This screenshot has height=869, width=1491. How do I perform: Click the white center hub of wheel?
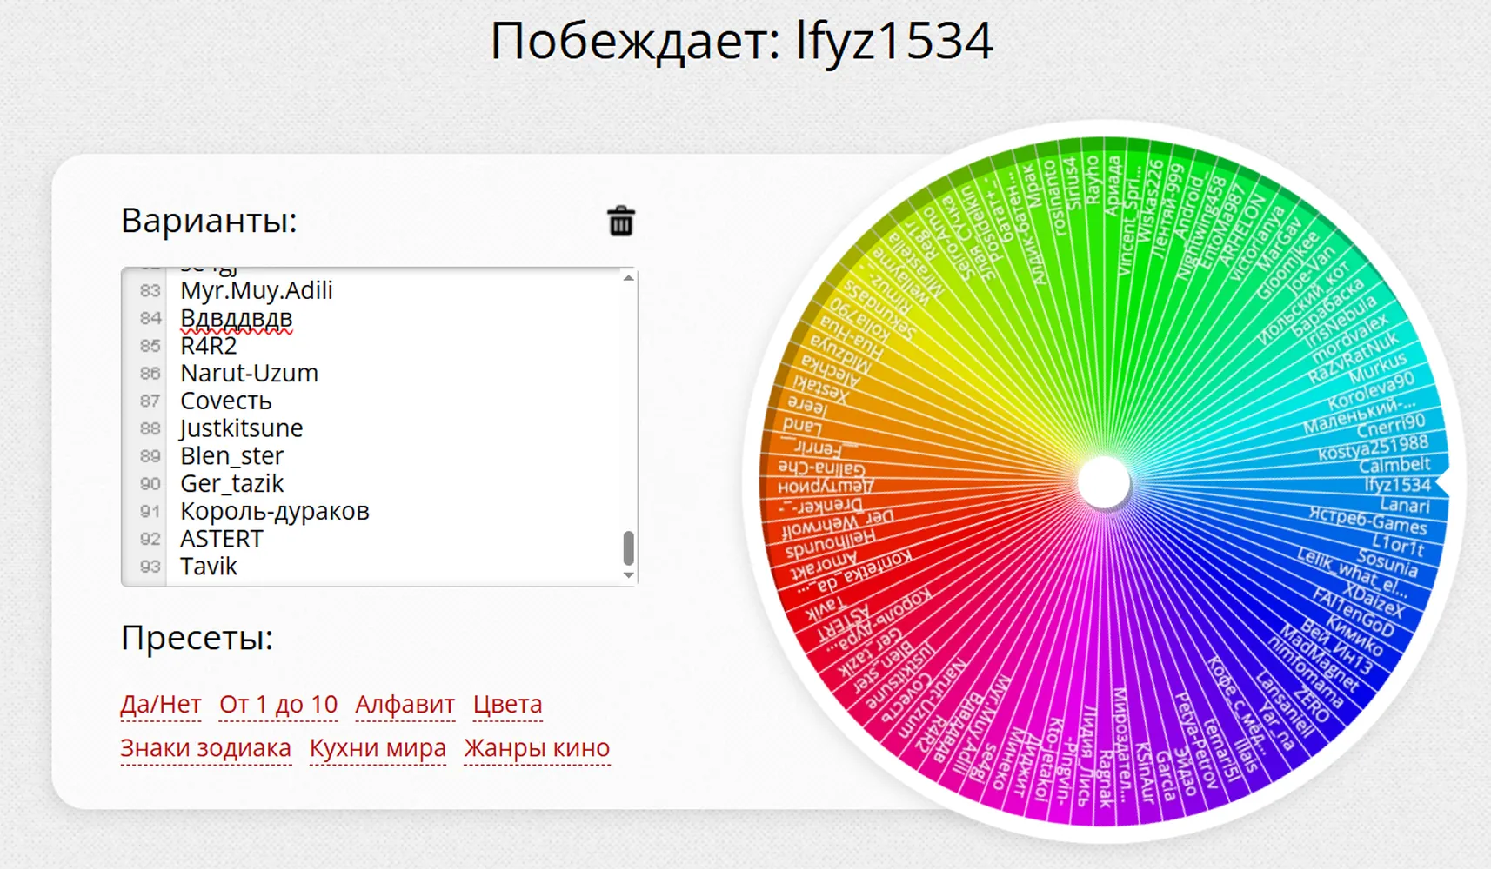tap(1104, 483)
